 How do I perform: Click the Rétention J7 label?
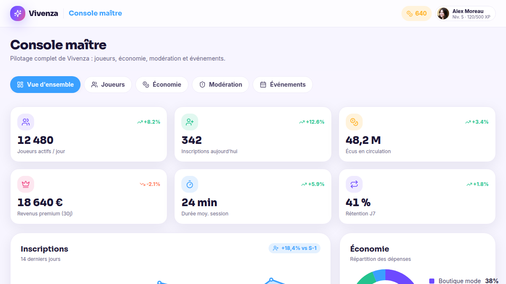(361, 214)
